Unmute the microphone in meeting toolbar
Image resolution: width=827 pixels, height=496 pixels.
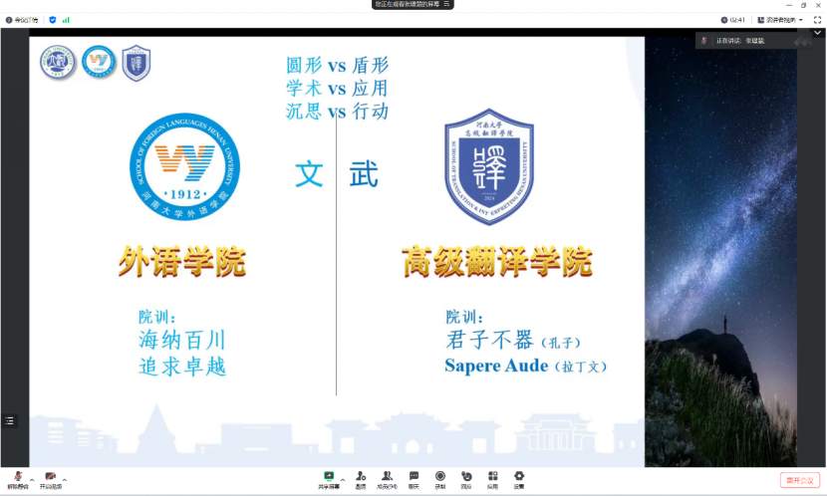pos(17,480)
